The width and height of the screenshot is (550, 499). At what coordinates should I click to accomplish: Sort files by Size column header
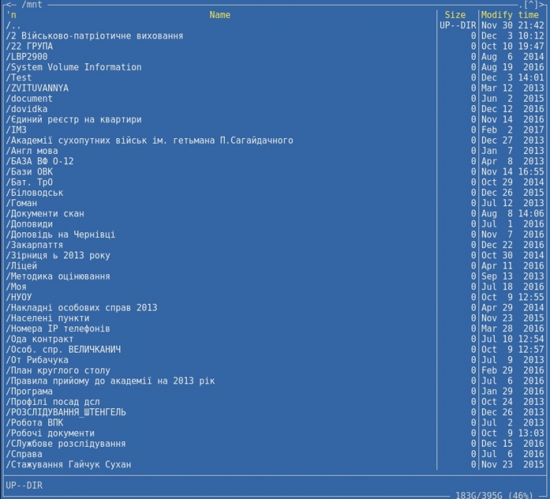tap(454, 14)
